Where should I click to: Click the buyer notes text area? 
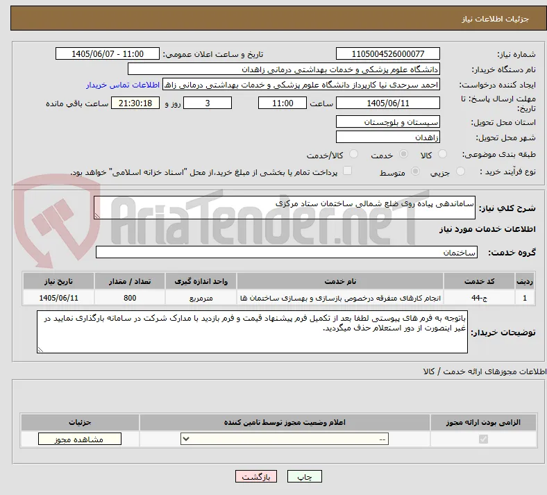click(252, 332)
